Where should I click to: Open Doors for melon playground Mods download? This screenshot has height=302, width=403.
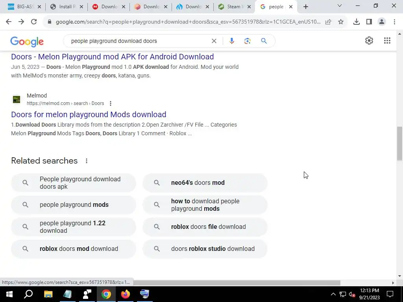point(89,114)
